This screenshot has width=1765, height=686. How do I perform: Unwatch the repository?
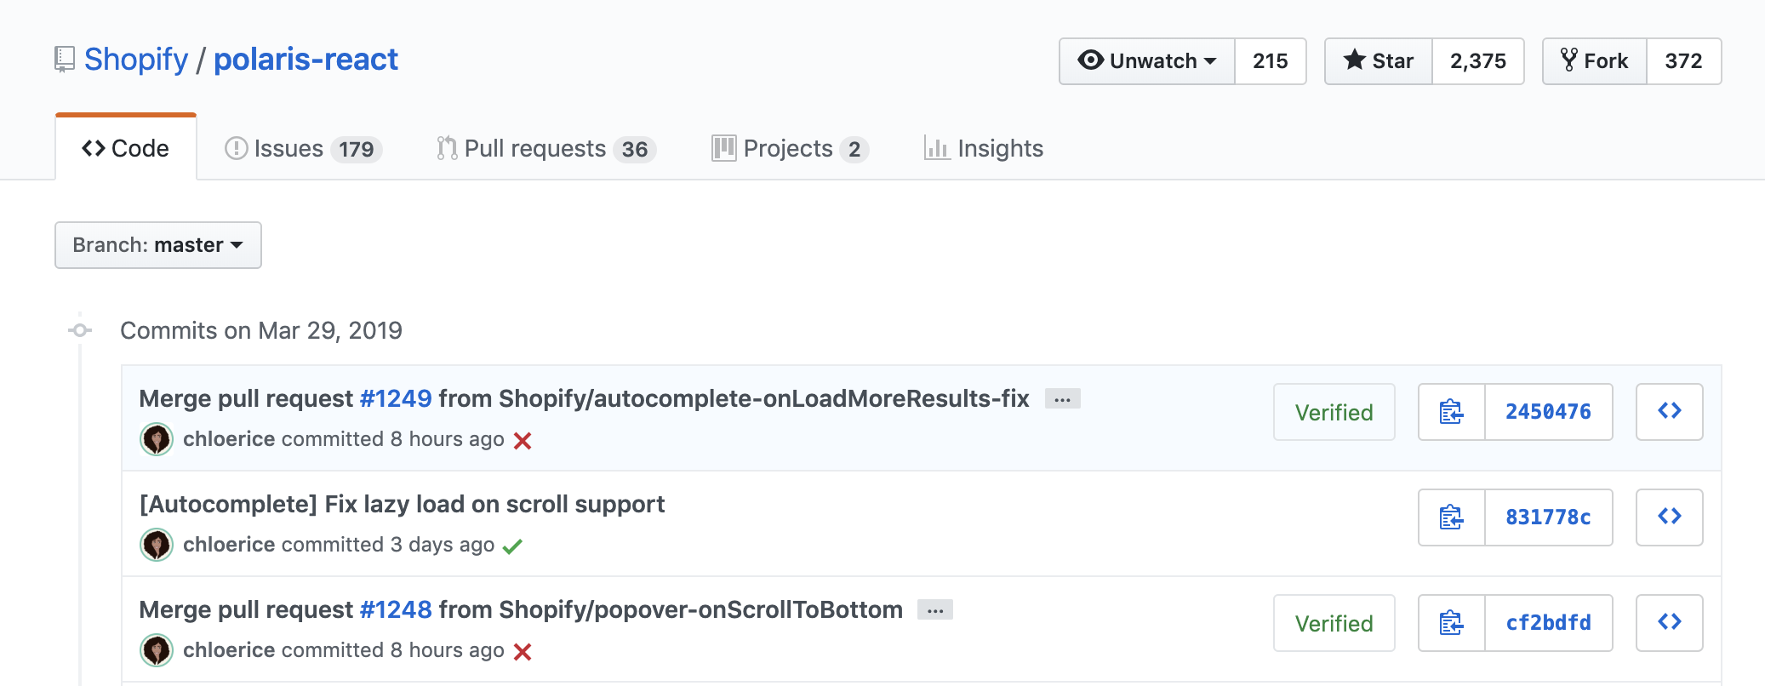[x=1146, y=60]
